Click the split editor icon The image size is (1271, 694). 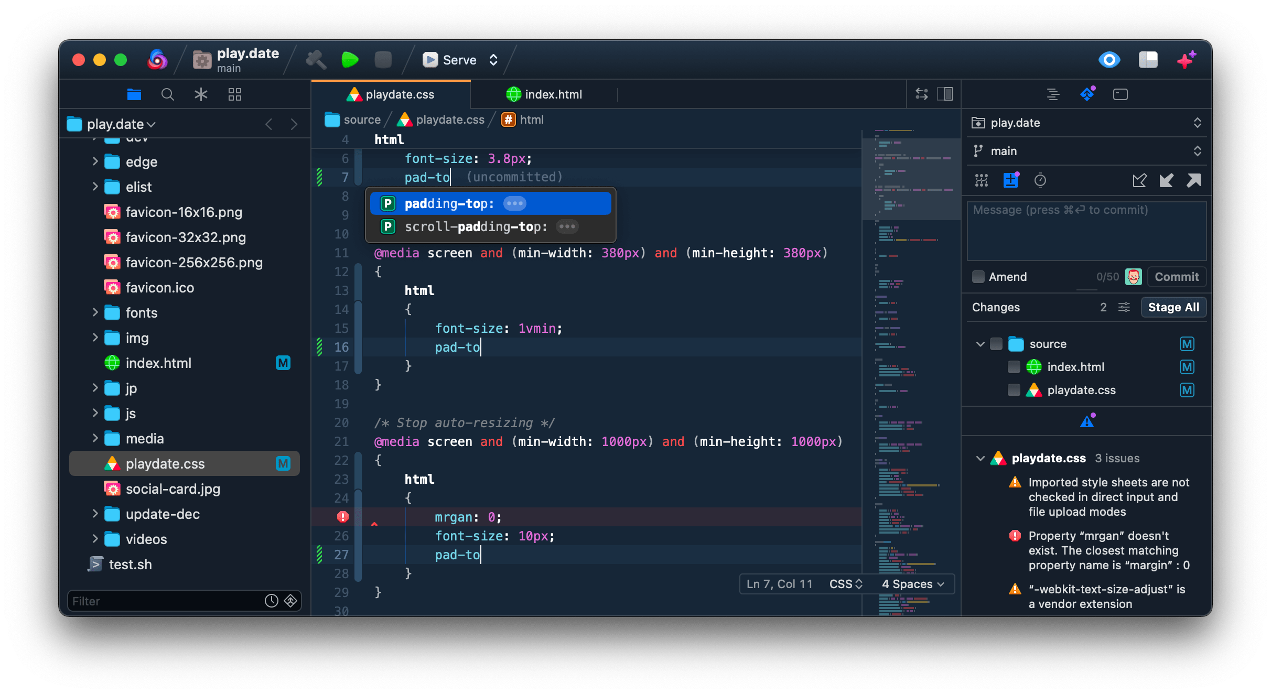(945, 94)
